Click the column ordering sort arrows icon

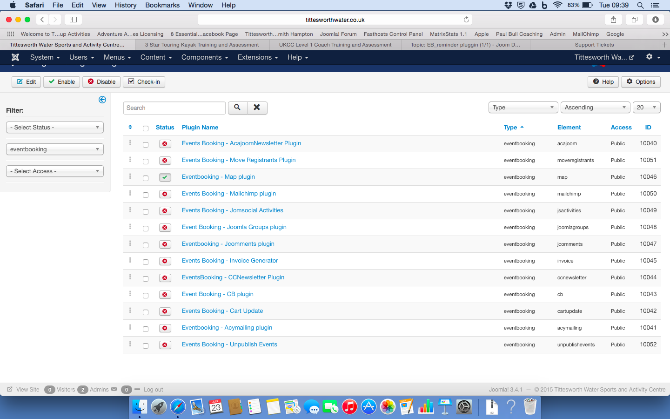tap(130, 127)
